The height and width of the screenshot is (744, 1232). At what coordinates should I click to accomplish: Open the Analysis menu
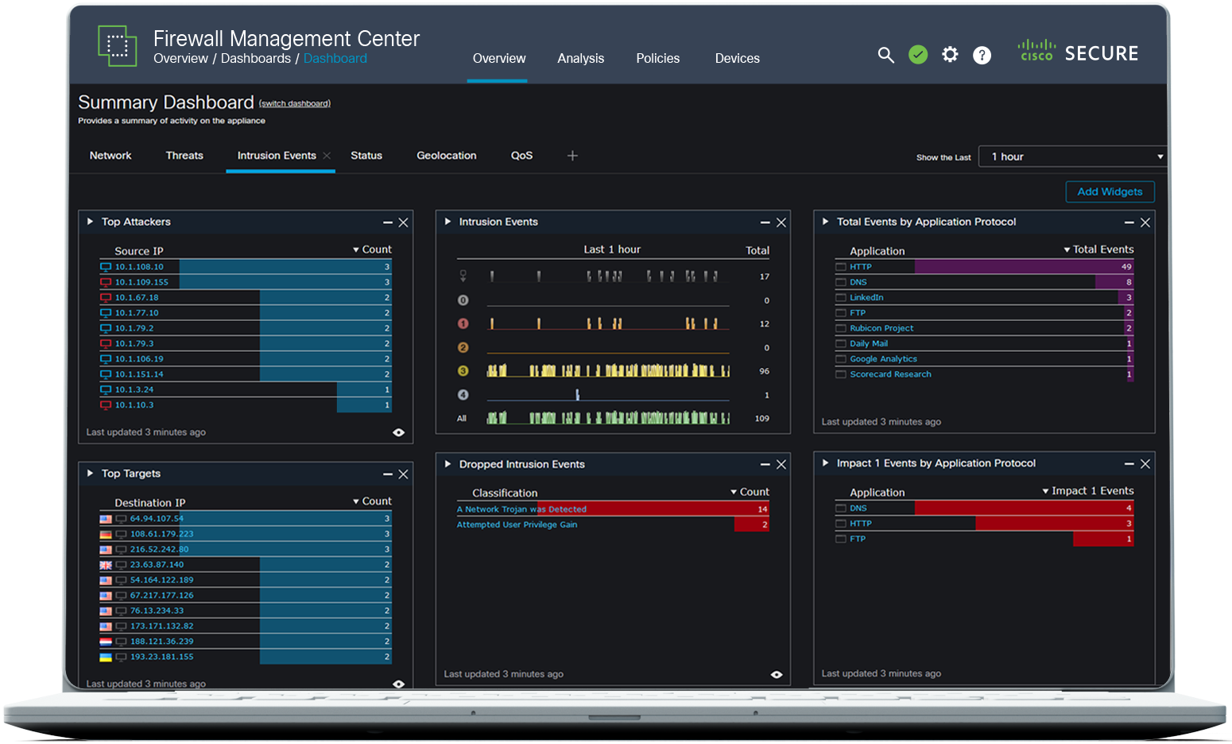(581, 59)
